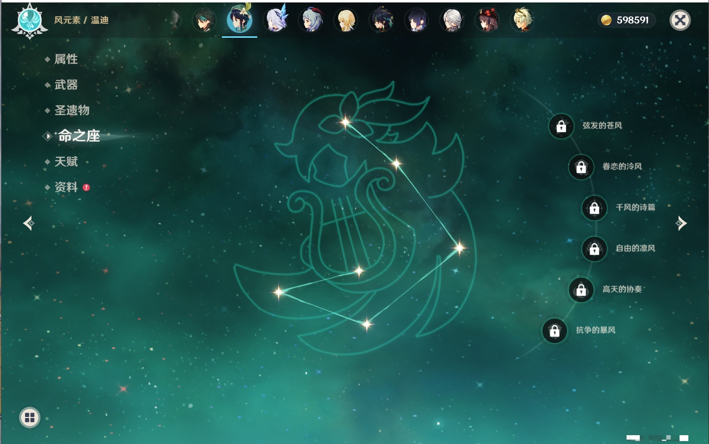This screenshot has height=444, width=709.
Task: Open 资料 profile with red alert
Action: [x=66, y=187]
